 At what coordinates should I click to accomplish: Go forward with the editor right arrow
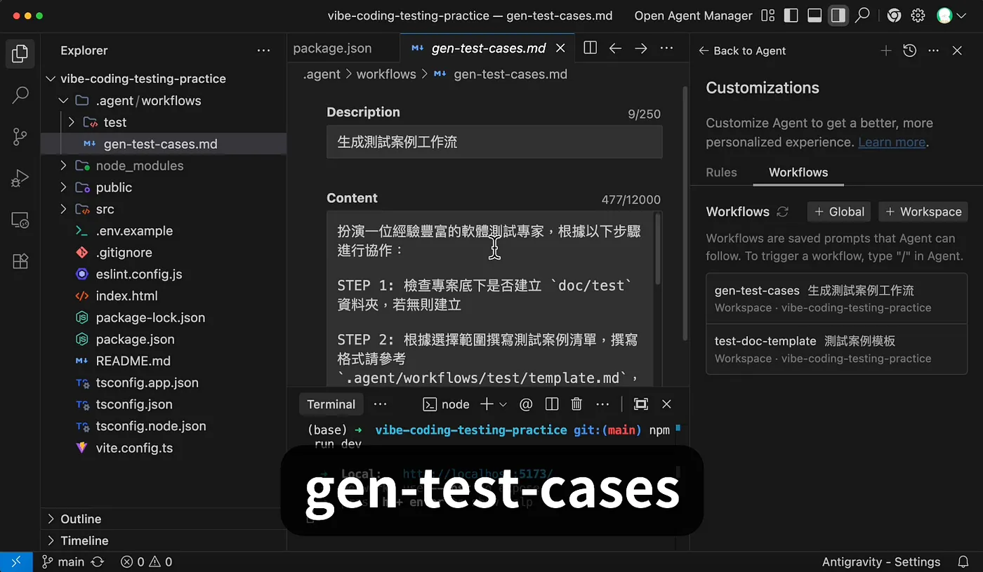pos(641,48)
